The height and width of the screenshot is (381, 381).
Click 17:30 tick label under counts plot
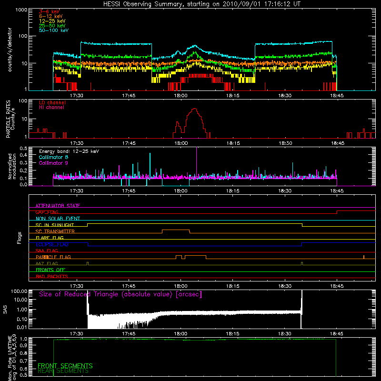(x=77, y=96)
